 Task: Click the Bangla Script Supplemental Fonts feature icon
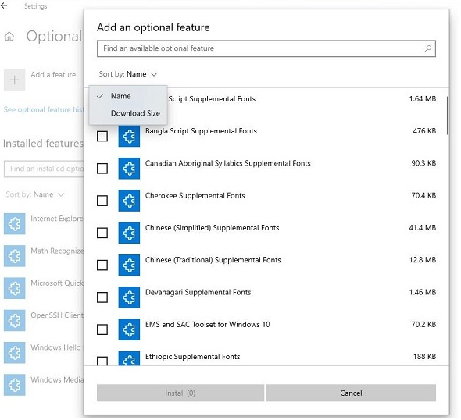point(129,136)
